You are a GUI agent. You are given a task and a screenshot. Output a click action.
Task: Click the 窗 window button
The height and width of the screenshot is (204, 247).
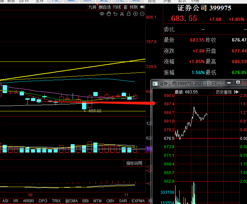click(x=125, y=7)
